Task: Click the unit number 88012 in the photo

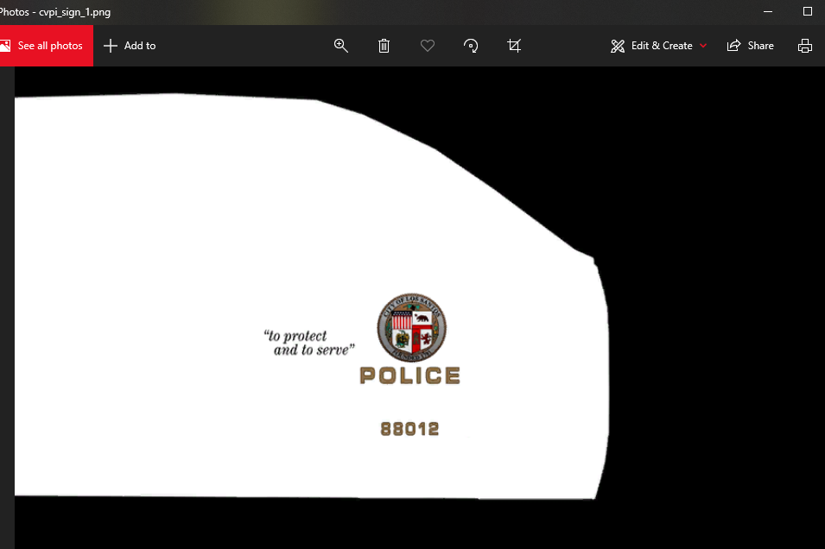Action: click(409, 428)
